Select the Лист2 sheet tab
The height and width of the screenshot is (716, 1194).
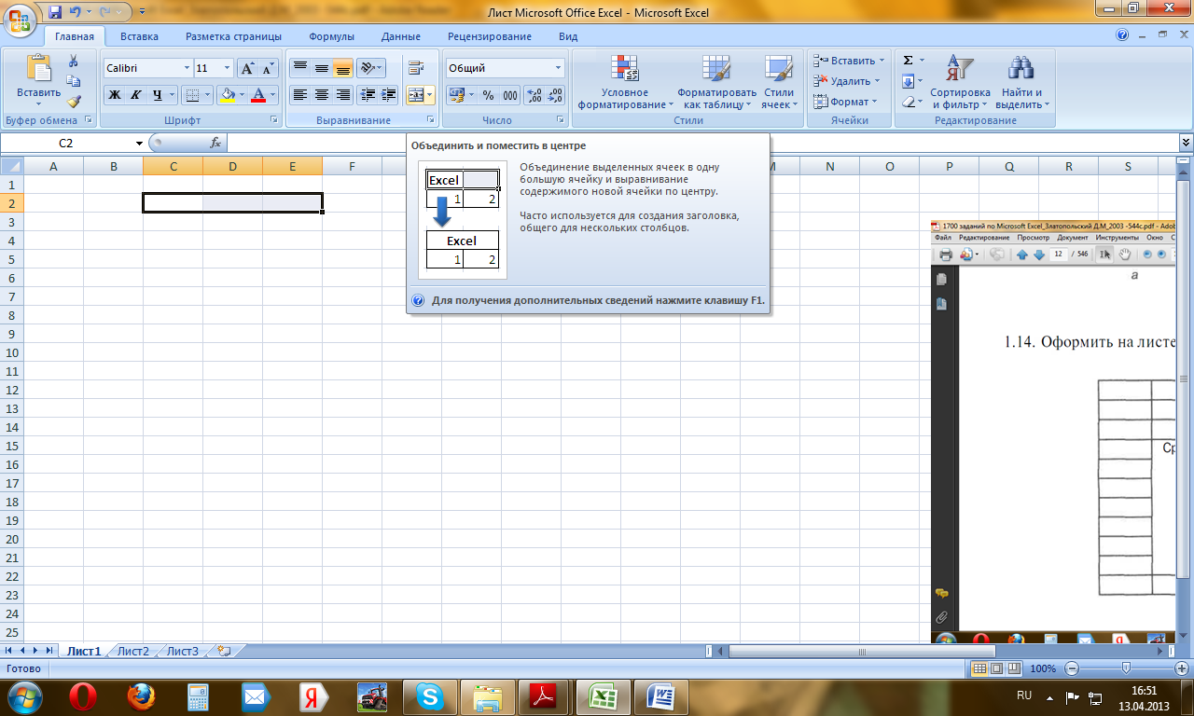pos(133,651)
